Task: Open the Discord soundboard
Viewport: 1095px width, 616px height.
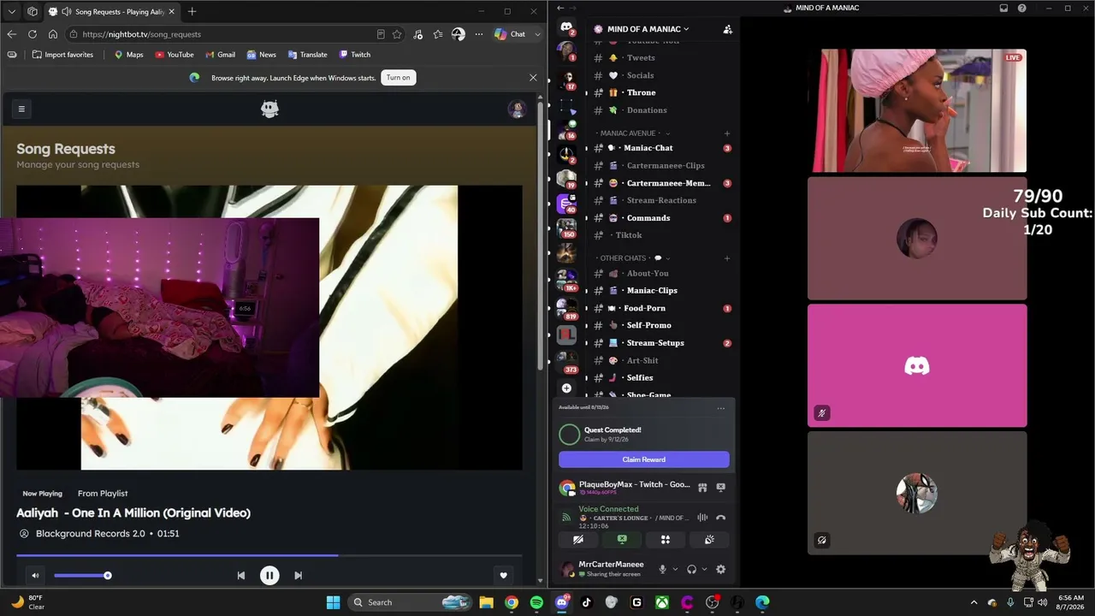Action: [x=709, y=540]
